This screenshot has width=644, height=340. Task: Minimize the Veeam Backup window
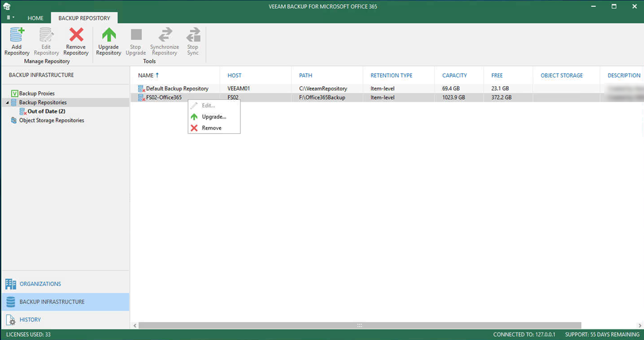(x=593, y=6)
